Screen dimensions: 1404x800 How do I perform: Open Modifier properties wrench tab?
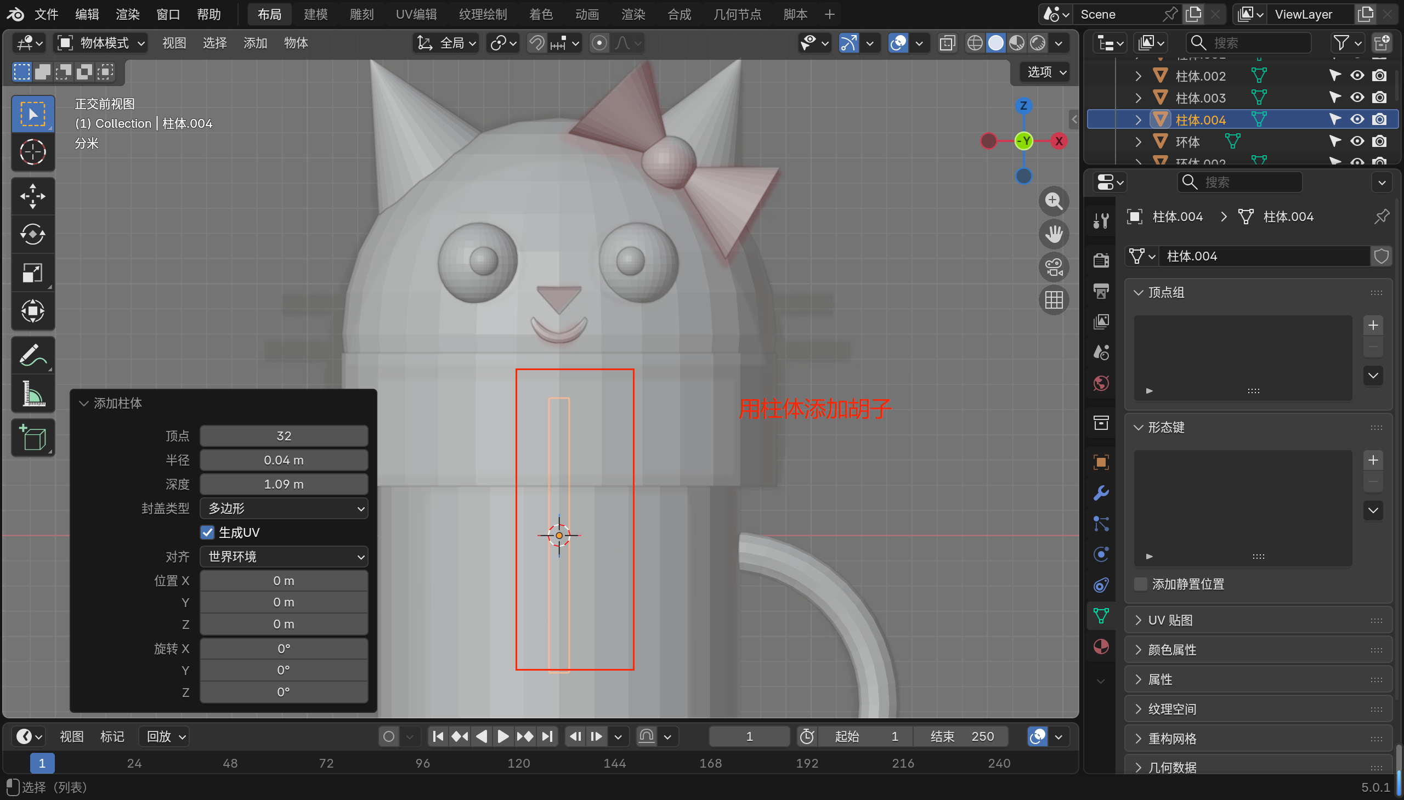point(1101,493)
